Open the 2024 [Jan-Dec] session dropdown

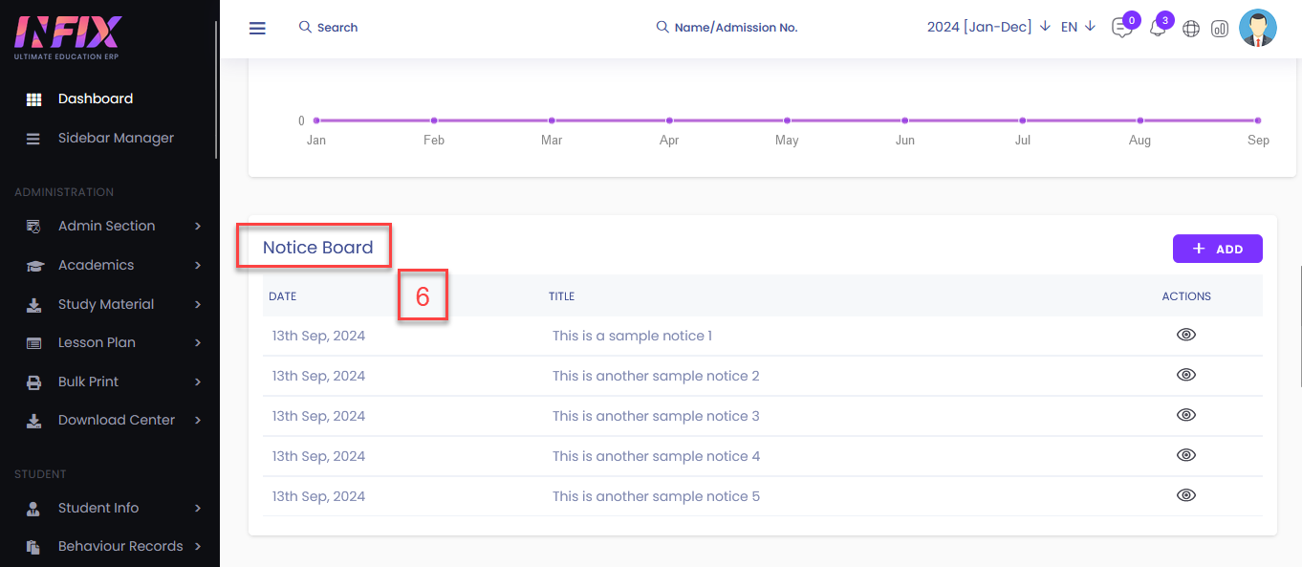(988, 27)
